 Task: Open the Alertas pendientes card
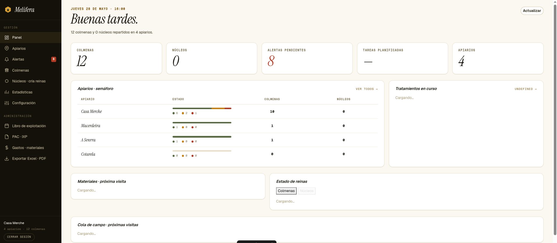[x=307, y=58]
